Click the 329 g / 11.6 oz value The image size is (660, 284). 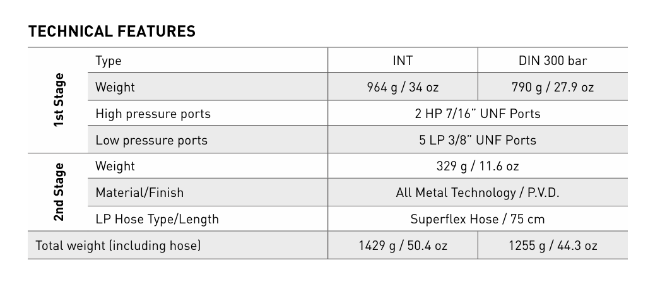(x=477, y=166)
